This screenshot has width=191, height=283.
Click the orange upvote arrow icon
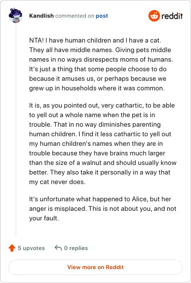(x=12, y=248)
